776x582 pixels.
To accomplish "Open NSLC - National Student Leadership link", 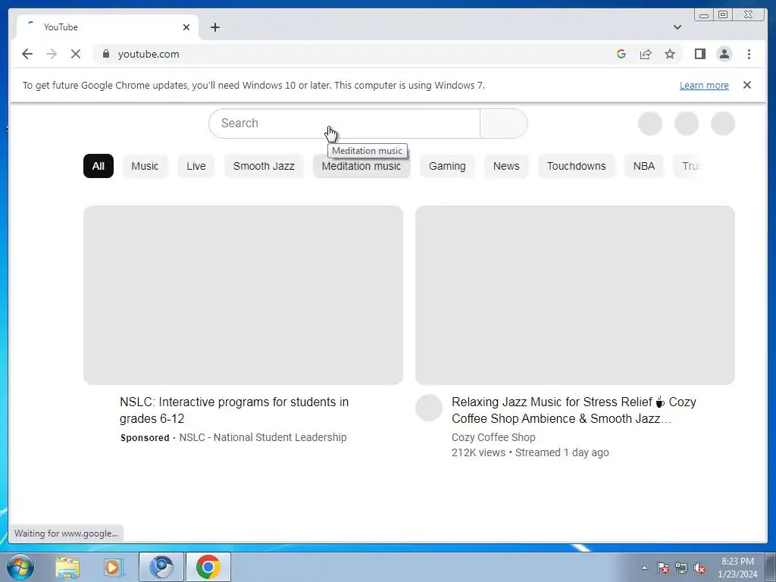I will (263, 437).
